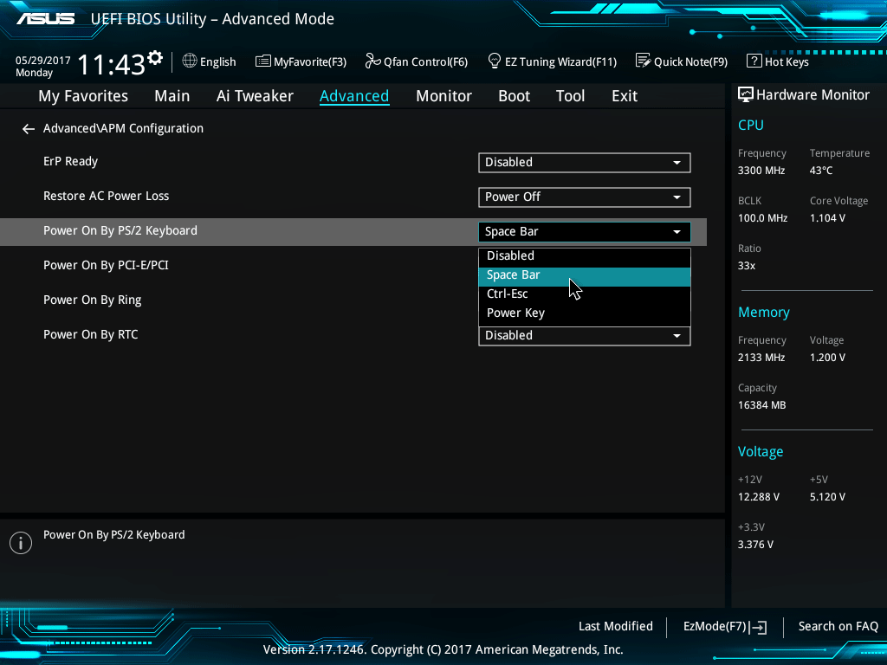Click the Memory section heading
Viewport: 887px width, 665px height.
tap(764, 313)
